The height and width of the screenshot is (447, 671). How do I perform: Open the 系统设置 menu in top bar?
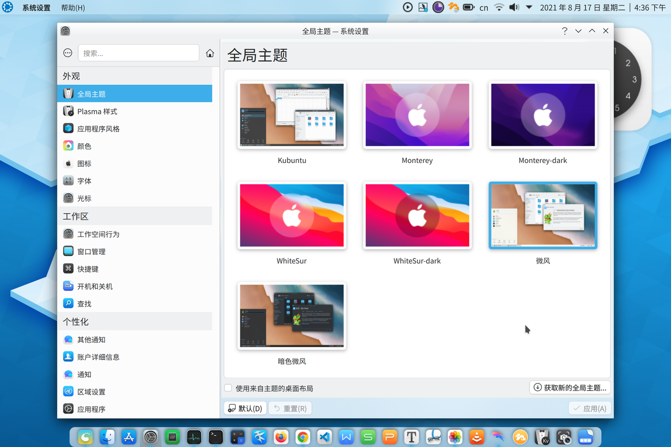(36, 7)
